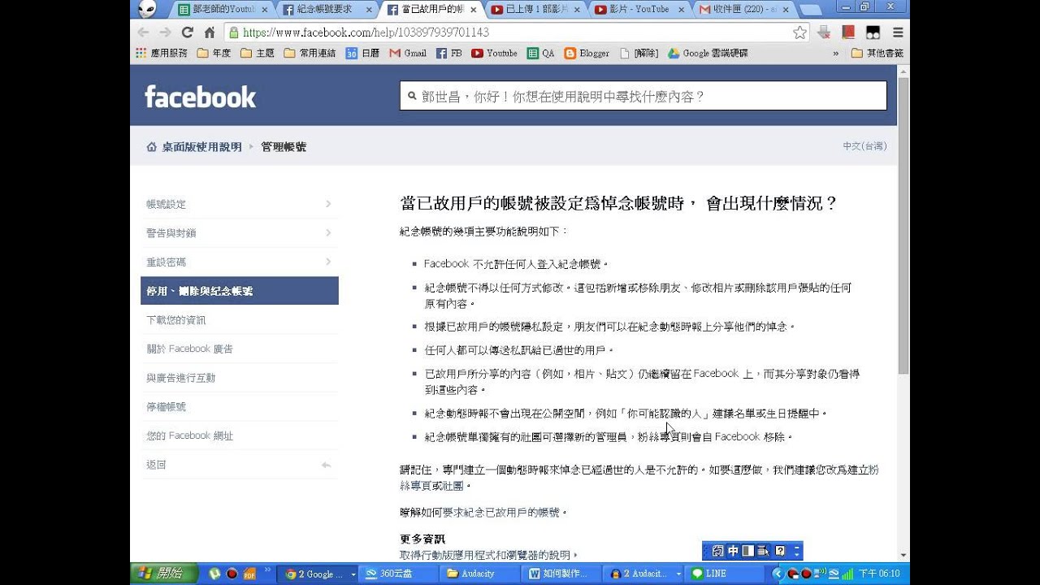This screenshot has width=1040, height=585.
Task: Expand the 年度 bookmark folder
Action: coord(214,53)
